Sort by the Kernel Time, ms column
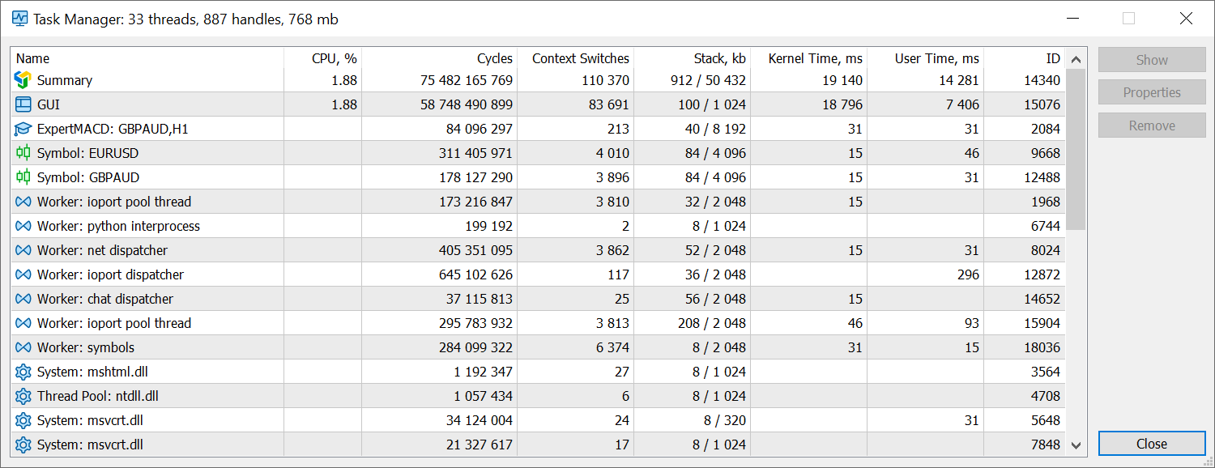Viewport: 1215px width, 468px height. coord(814,58)
